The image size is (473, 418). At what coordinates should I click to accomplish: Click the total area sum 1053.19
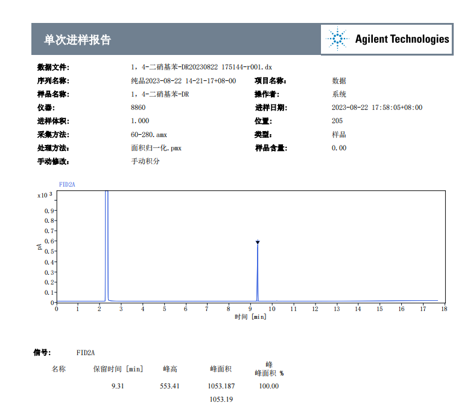(221, 399)
